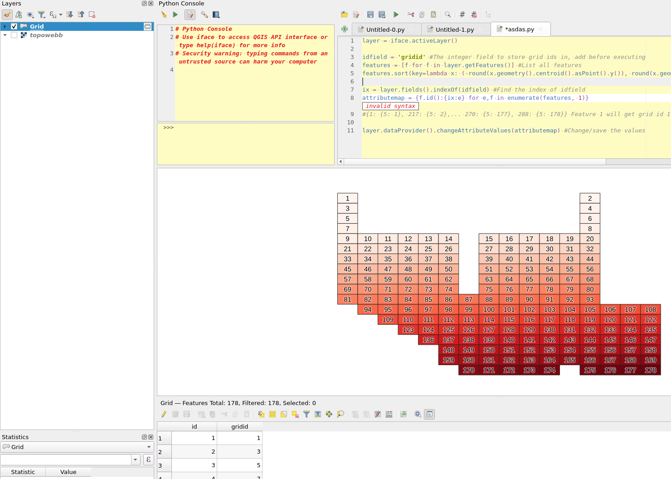The image size is (671, 479).
Task: Sort by the id column header
Action: [x=194, y=426]
